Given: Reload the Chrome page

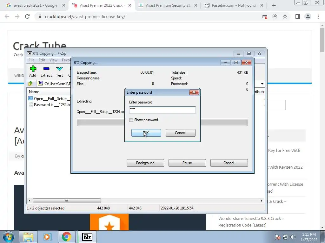Looking at the screenshot, I should tap(27, 16).
